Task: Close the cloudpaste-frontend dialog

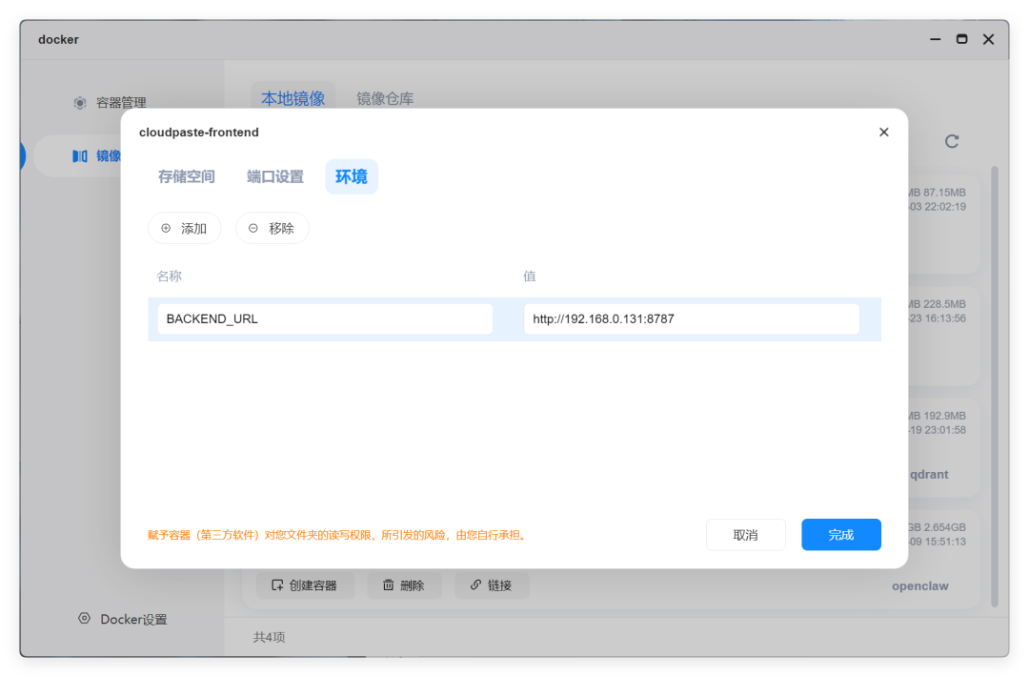Action: tap(883, 132)
